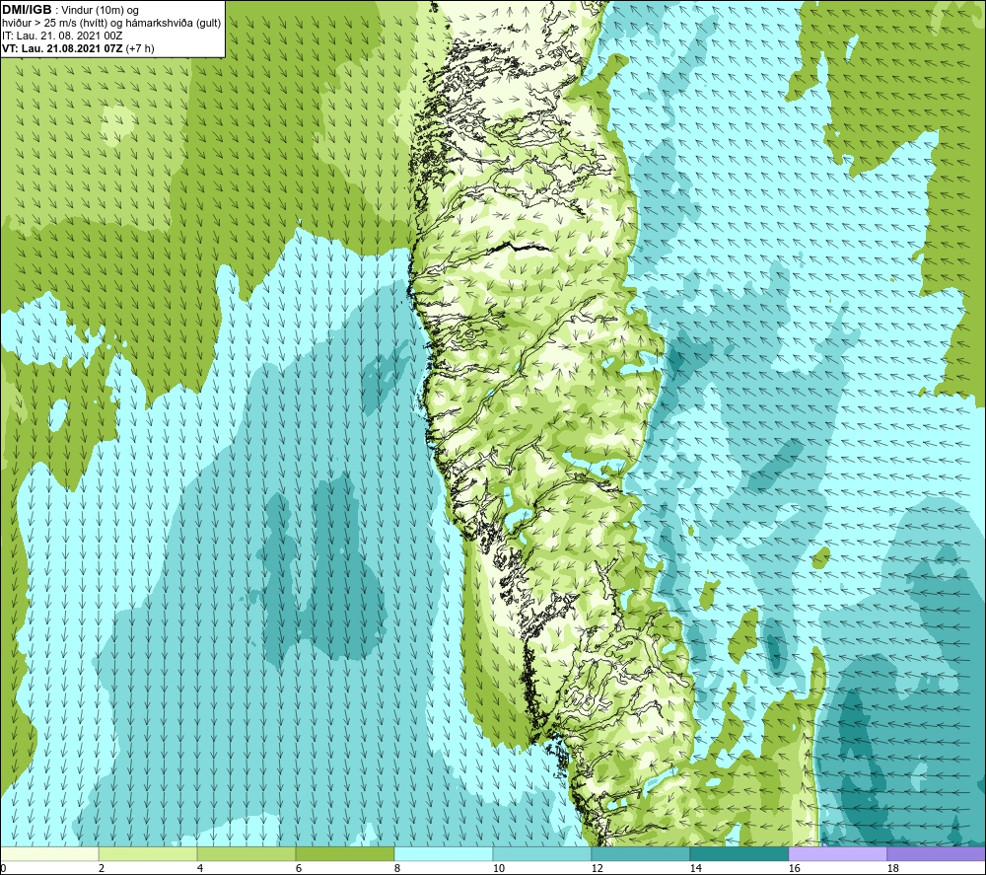Click the 'DMI/IGB : Vindur (10m) og' title line
The width and height of the screenshot is (986, 875).
[x=70, y=10]
